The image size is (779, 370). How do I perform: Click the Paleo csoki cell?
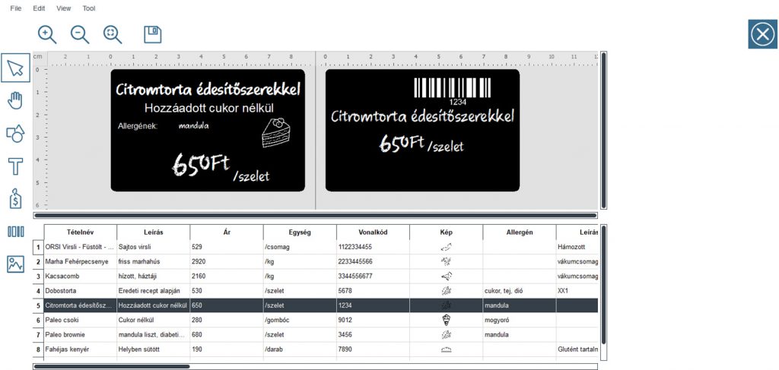point(81,321)
